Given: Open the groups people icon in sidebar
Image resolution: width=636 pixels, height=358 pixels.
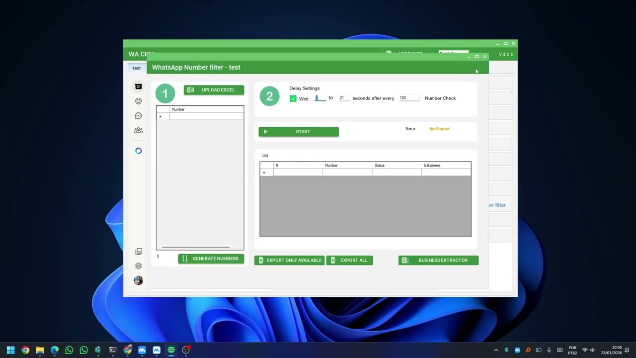Looking at the screenshot, I should click(138, 130).
